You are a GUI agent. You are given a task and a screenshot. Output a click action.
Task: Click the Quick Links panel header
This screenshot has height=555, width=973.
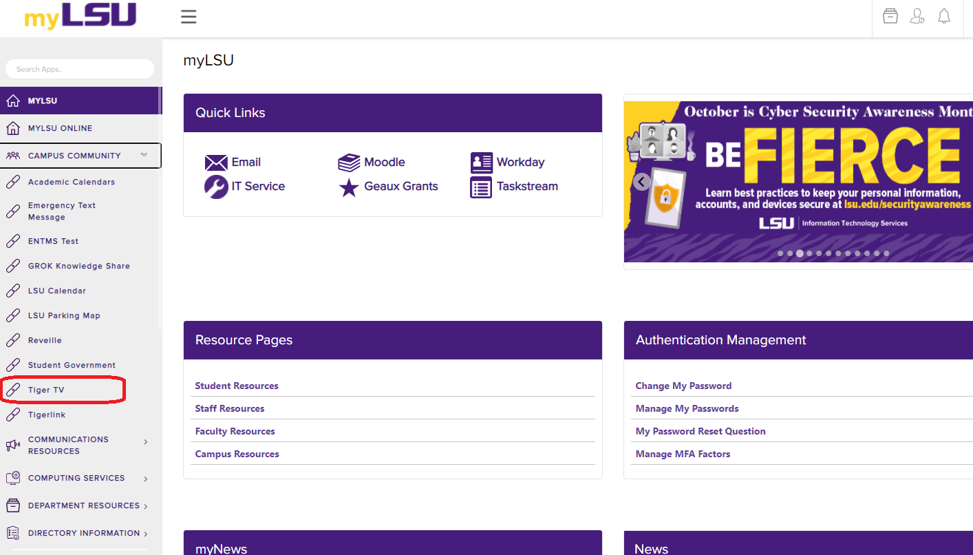click(393, 113)
